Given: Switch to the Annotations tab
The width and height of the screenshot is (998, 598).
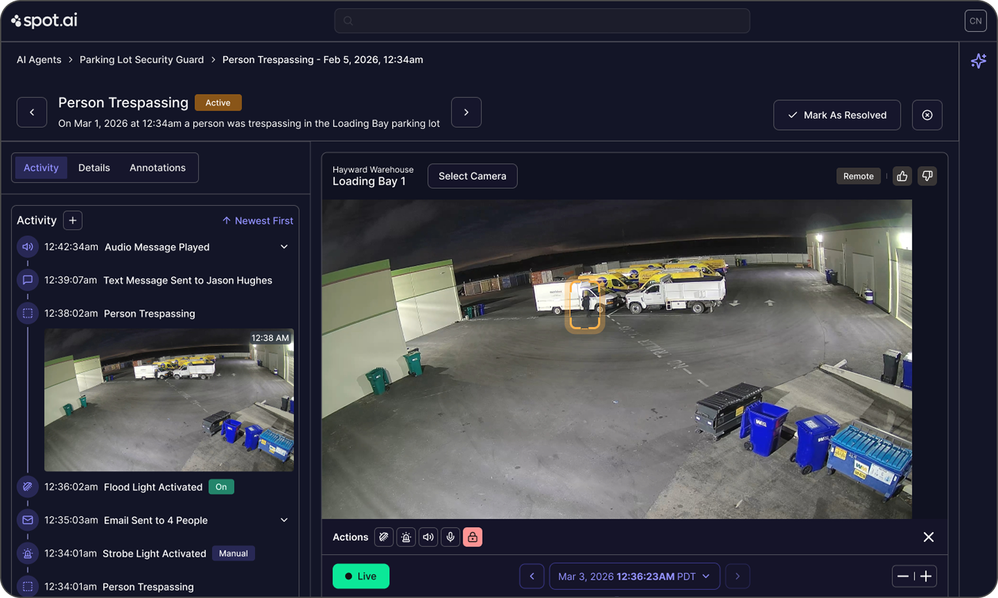Looking at the screenshot, I should click(x=157, y=167).
